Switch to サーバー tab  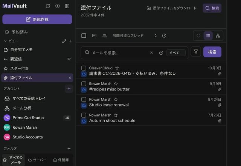37,160
